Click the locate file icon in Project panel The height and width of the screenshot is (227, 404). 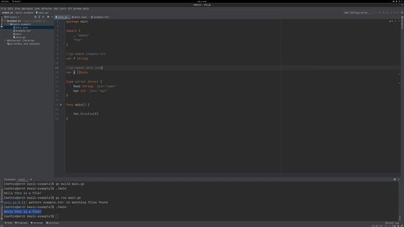coord(35,17)
